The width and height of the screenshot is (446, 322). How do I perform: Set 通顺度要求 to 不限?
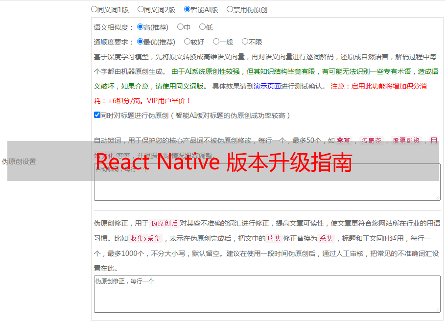[245, 42]
